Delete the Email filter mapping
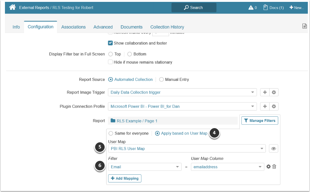 (x=274, y=167)
